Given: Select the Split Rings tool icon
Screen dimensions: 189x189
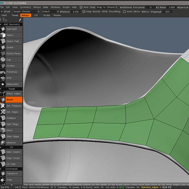Looking at the screenshot, I should 3,124.
